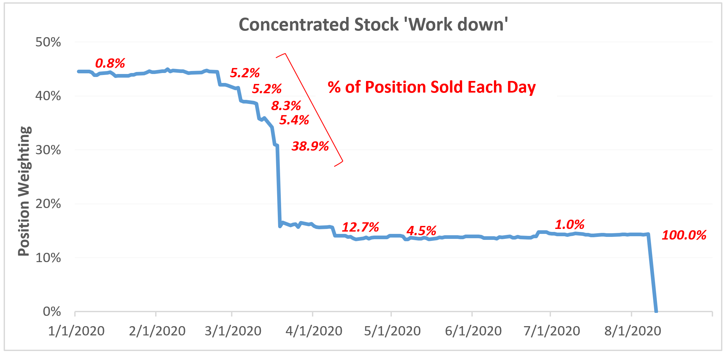Screen dimensions: 726x355
Task: Select the 8.3% red label
Action: tap(286, 106)
